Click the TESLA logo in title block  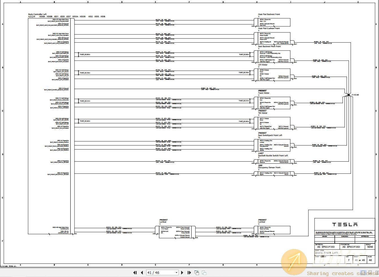click(x=345, y=225)
